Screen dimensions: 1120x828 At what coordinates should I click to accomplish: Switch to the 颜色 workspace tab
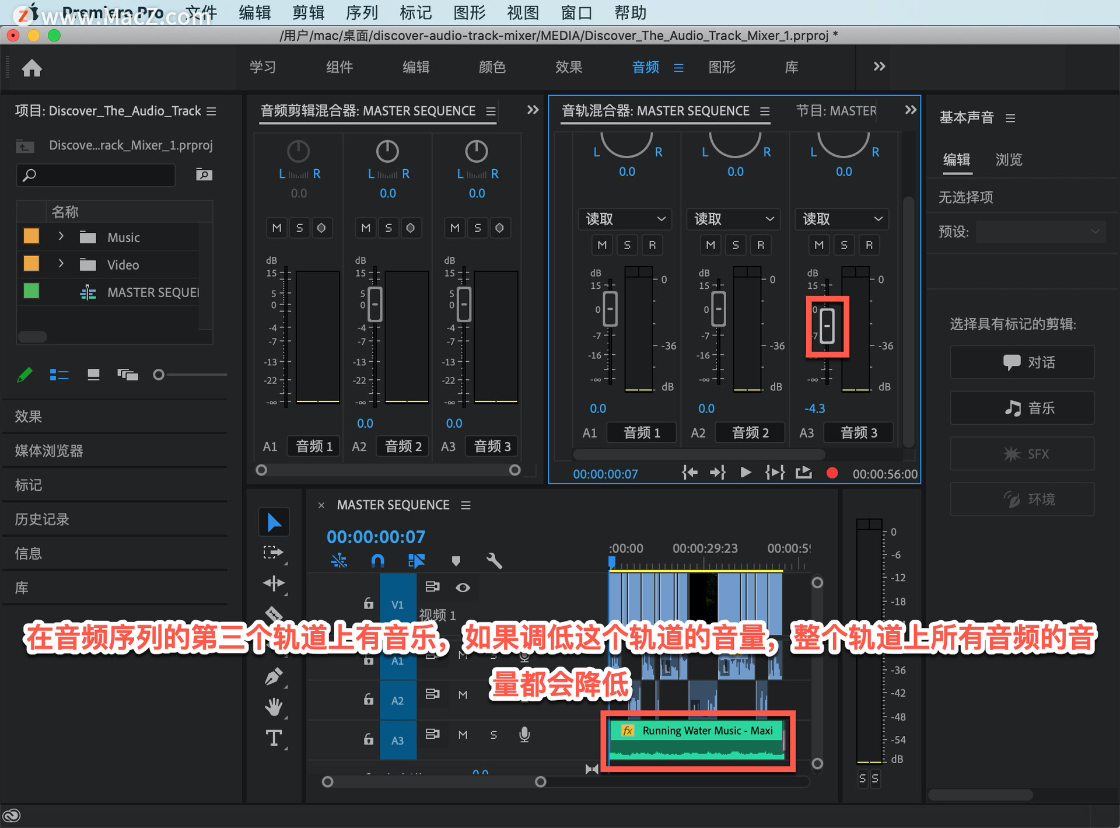click(x=492, y=67)
